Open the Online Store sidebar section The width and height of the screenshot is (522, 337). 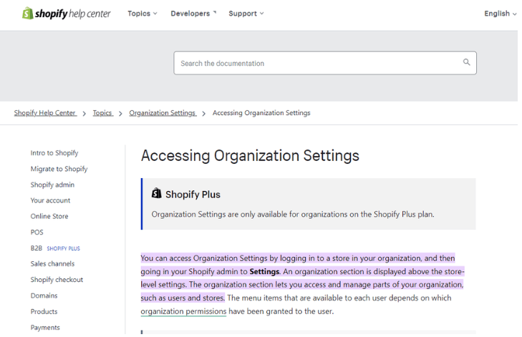(x=49, y=216)
